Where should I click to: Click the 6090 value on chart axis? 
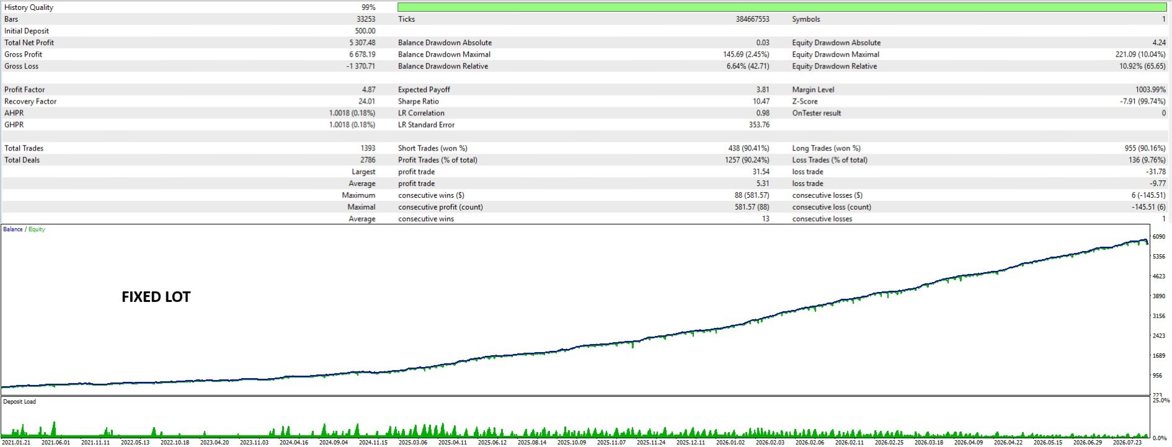(1158, 237)
